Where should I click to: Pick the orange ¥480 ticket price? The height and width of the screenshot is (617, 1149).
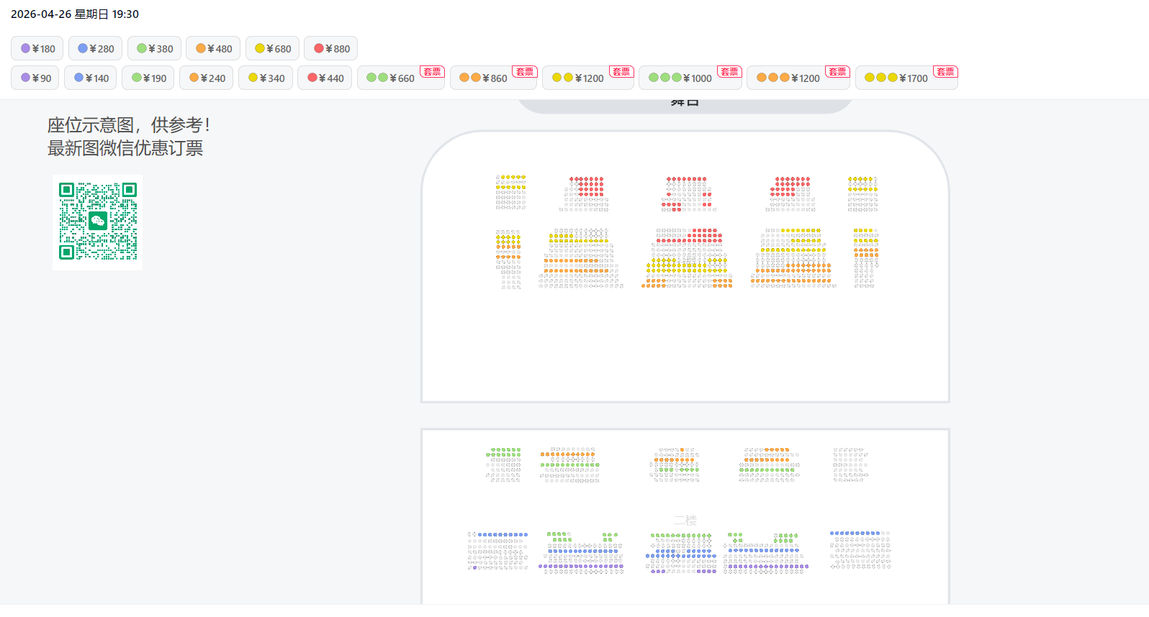(x=214, y=49)
